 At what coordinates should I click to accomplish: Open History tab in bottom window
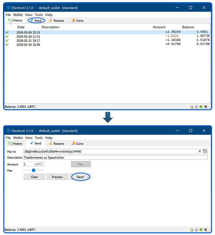[15, 144]
